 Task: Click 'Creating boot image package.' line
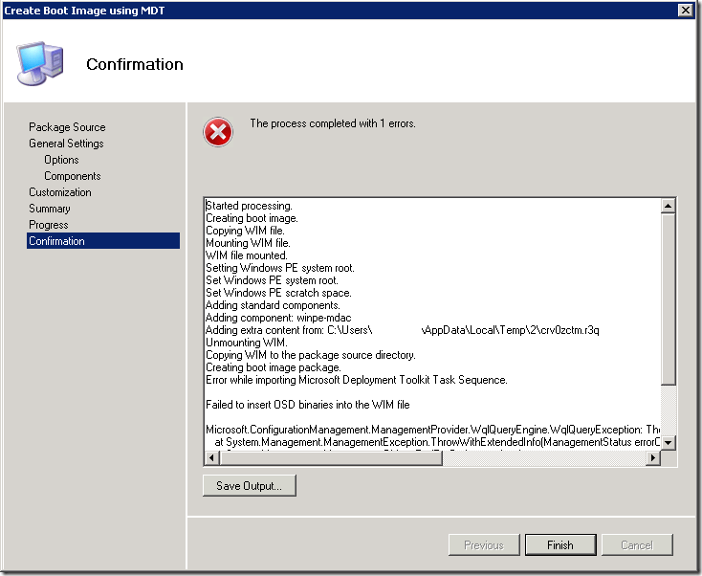pyautogui.click(x=274, y=367)
